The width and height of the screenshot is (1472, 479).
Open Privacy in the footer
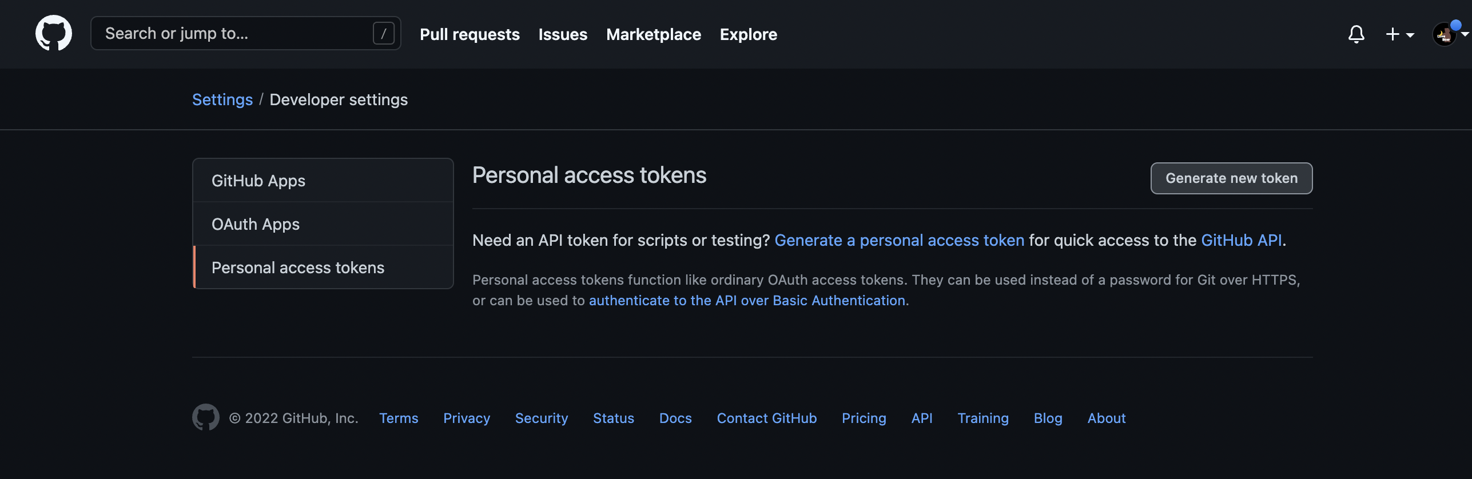(x=467, y=418)
